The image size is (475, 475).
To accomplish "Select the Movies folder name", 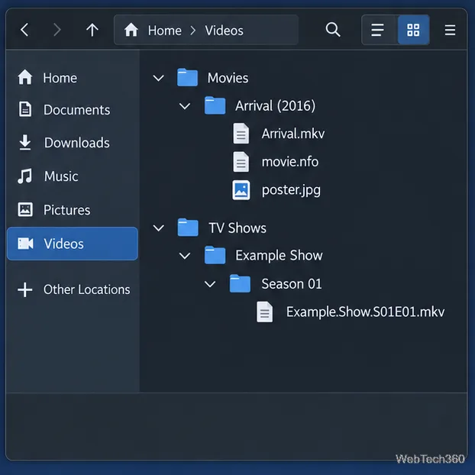I will pyautogui.click(x=228, y=78).
